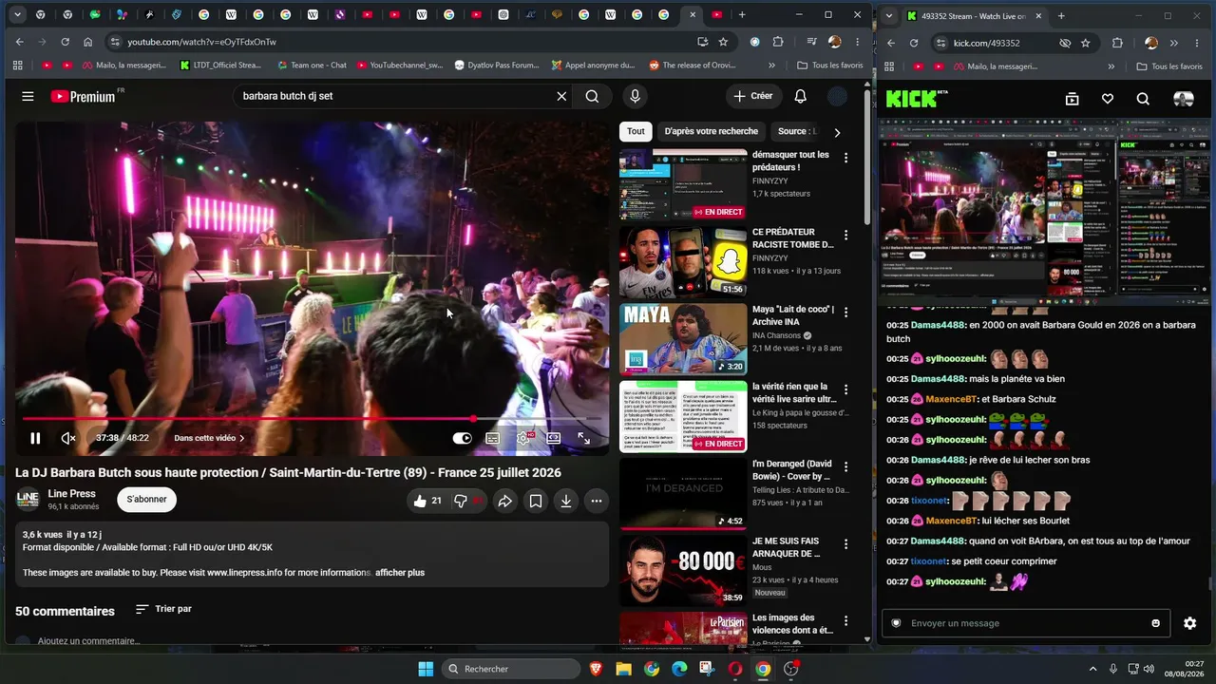Open more actions below the video
This screenshot has height=684, width=1216.
tap(597, 501)
